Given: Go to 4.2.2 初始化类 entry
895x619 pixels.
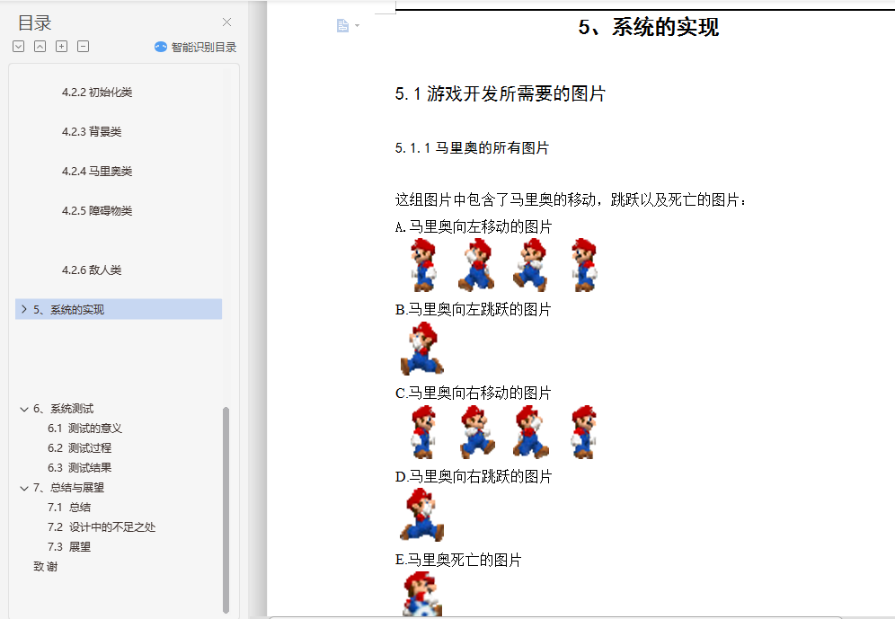Looking at the screenshot, I should point(97,93).
